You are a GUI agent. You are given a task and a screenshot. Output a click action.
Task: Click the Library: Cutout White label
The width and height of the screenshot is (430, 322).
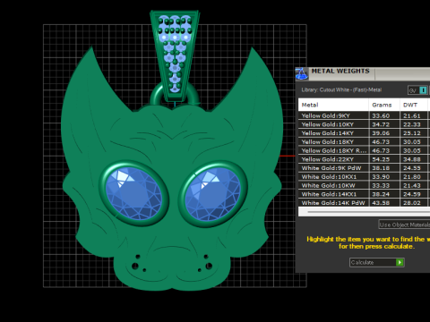(x=341, y=89)
